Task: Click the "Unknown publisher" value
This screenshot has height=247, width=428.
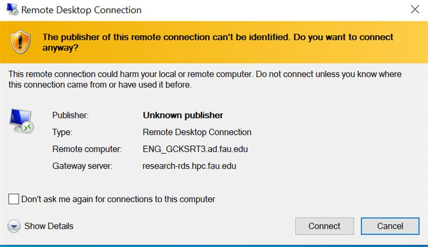Action: click(182, 115)
